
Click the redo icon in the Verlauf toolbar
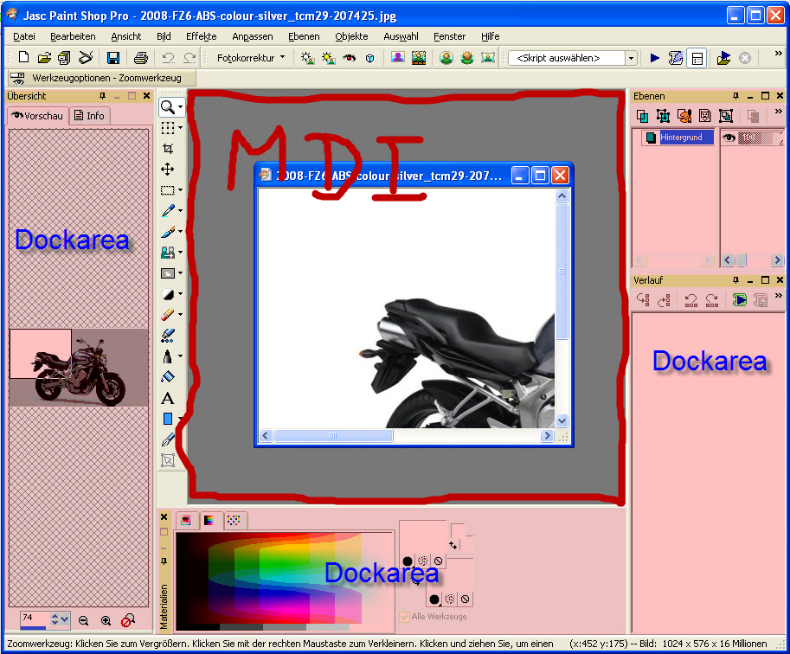pos(712,300)
